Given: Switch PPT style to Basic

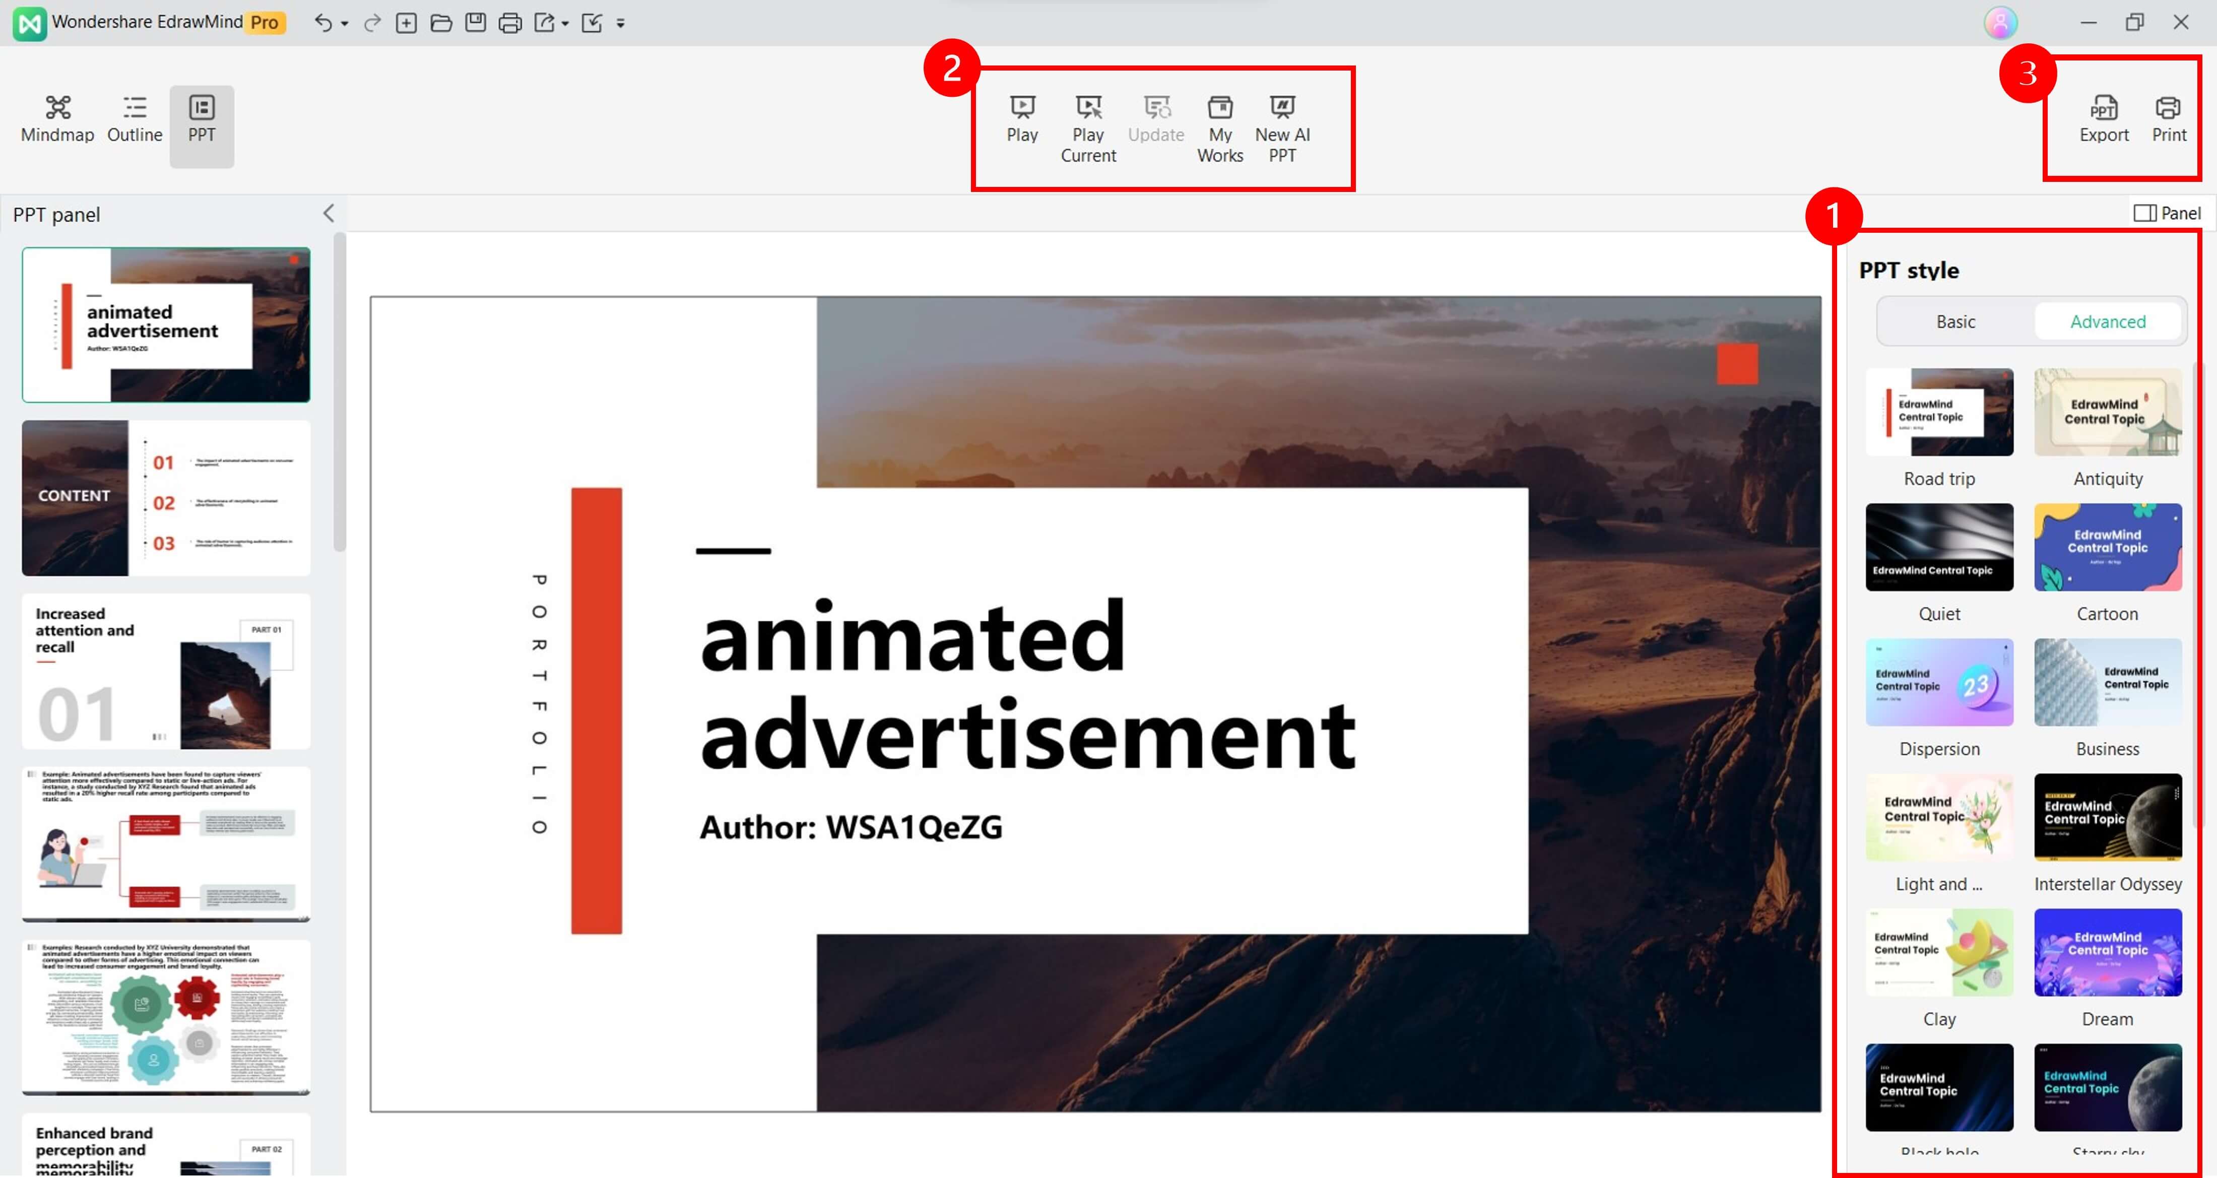Looking at the screenshot, I should click(1955, 322).
